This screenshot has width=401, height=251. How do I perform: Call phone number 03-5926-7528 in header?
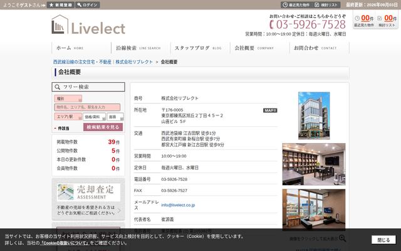pyautogui.click(x=308, y=24)
